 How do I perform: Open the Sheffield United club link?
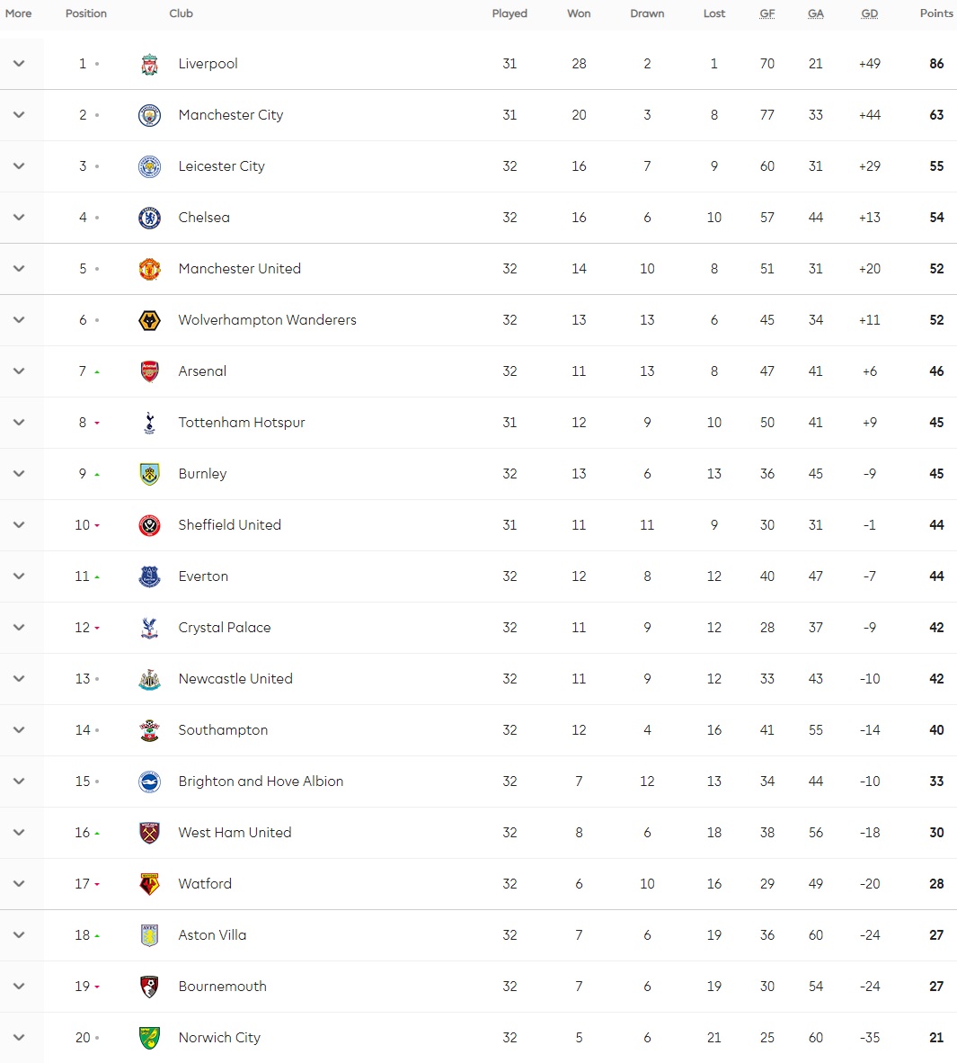coord(230,524)
